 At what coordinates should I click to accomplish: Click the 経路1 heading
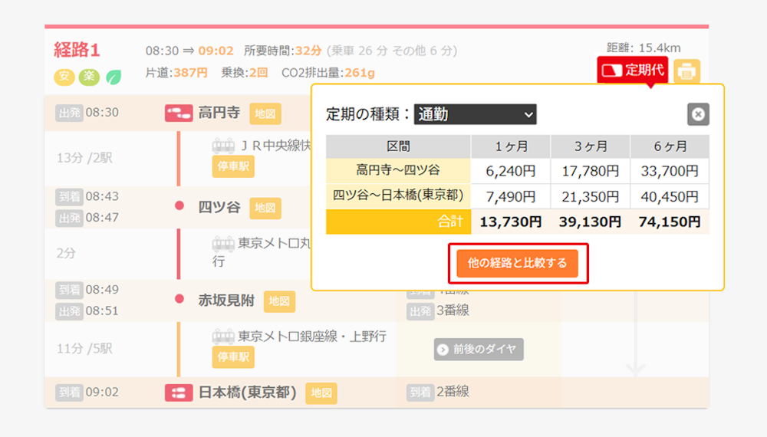pyautogui.click(x=77, y=50)
